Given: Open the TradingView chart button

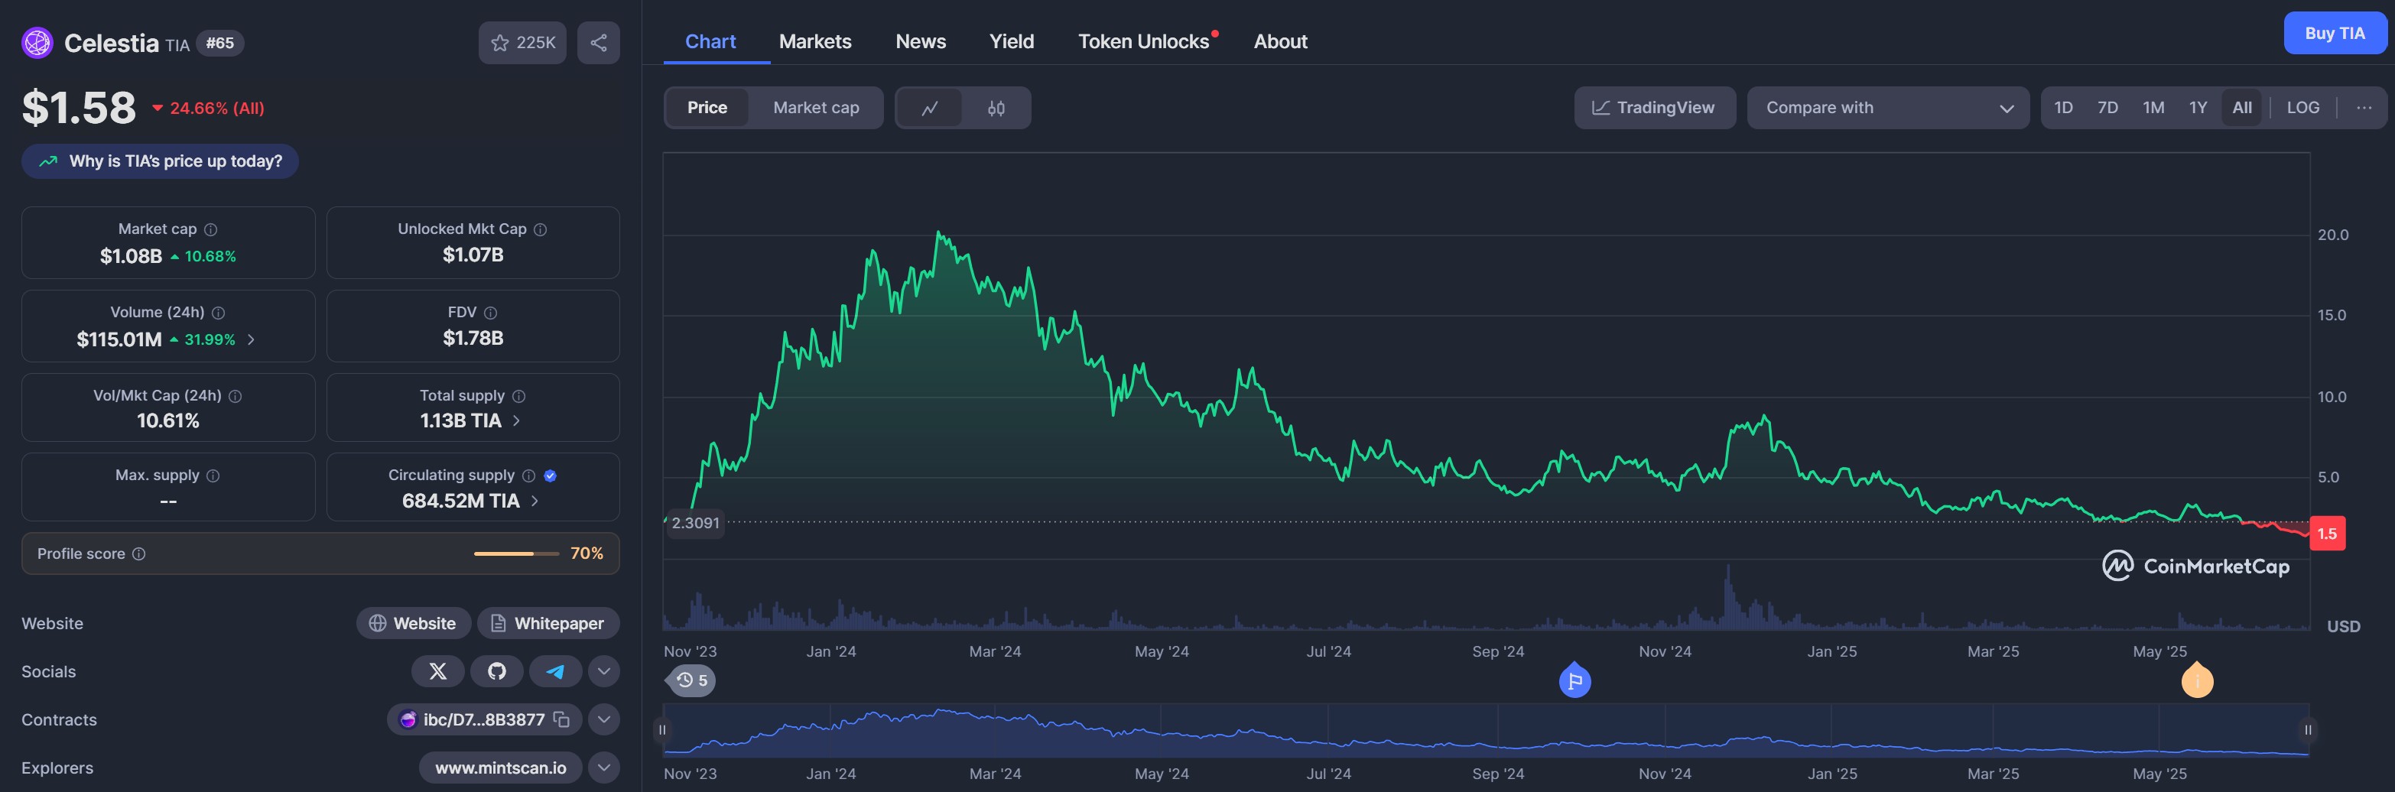Looking at the screenshot, I should click(1654, 108).
